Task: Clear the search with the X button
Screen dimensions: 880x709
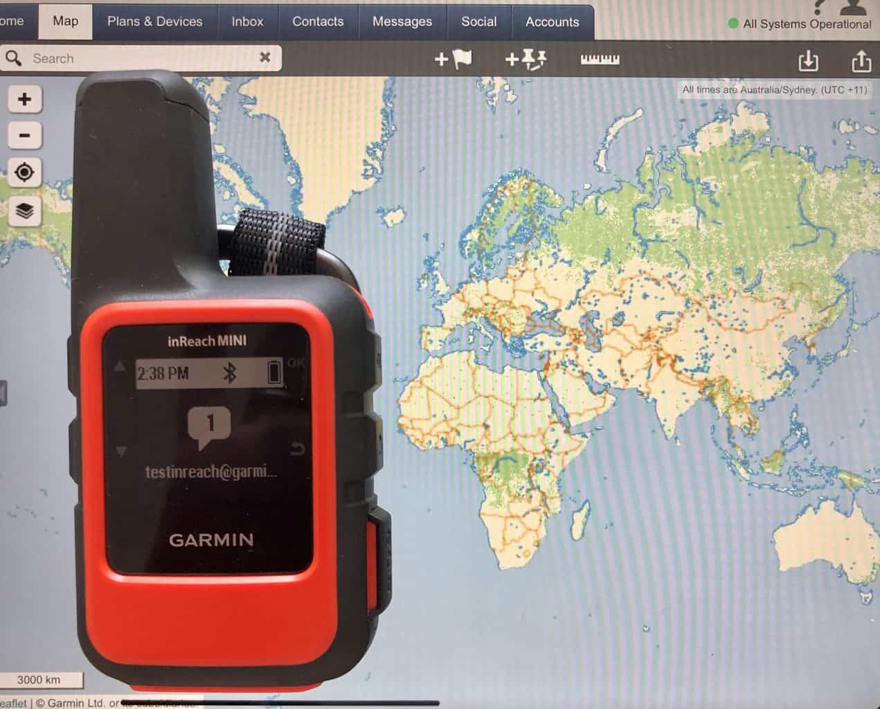Action: tap(264, 57)
